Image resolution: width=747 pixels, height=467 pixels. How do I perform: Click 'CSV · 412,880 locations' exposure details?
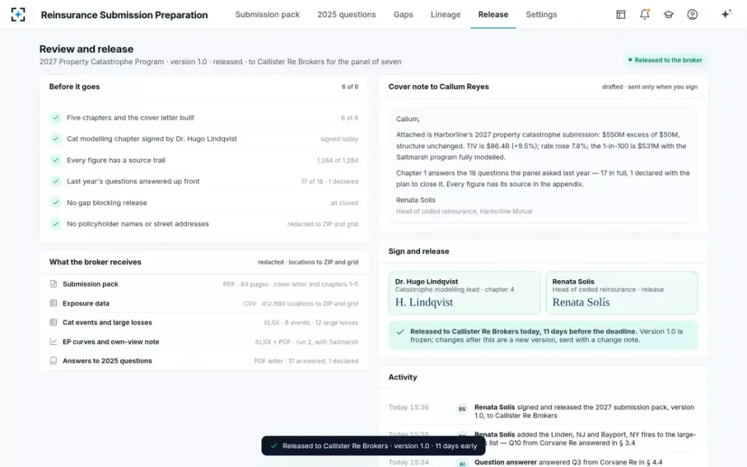point(301,304)
